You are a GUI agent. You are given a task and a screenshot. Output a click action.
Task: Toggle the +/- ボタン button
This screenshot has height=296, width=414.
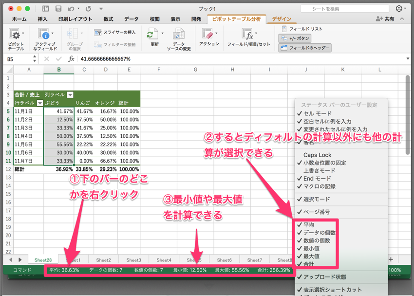coord(295,38)
